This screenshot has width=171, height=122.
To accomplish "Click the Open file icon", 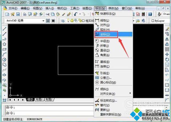I will pyautogui.click(x=13, y=14).
